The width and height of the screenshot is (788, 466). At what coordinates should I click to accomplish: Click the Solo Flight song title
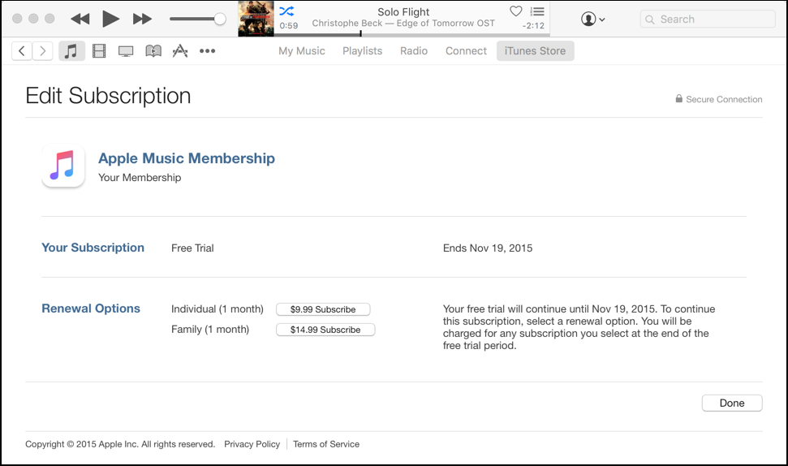click(x=403, y=11)
